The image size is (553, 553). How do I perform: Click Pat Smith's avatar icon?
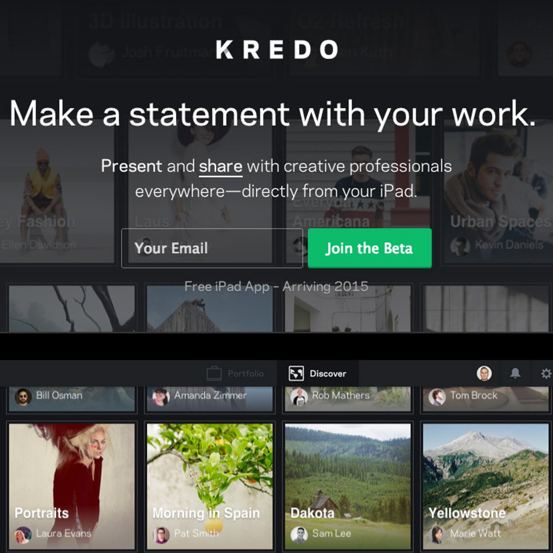pyautogui.click(x=161, y=535)
